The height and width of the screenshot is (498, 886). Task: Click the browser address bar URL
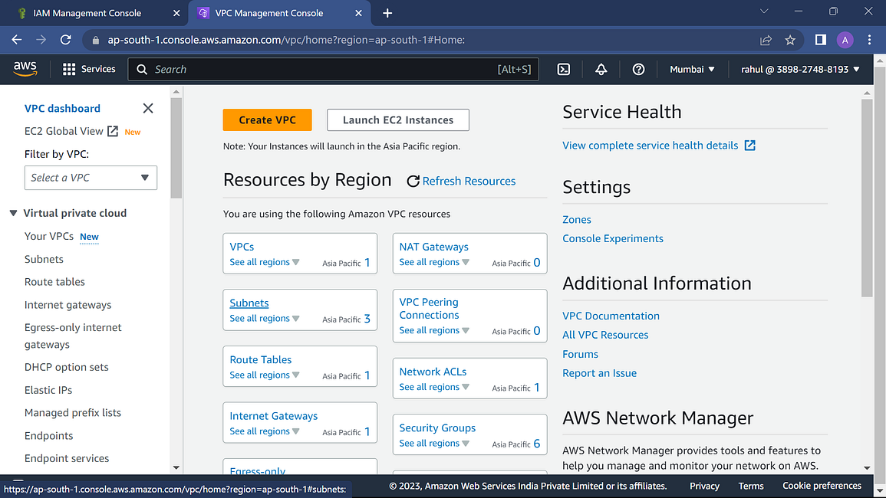(286, 40)
